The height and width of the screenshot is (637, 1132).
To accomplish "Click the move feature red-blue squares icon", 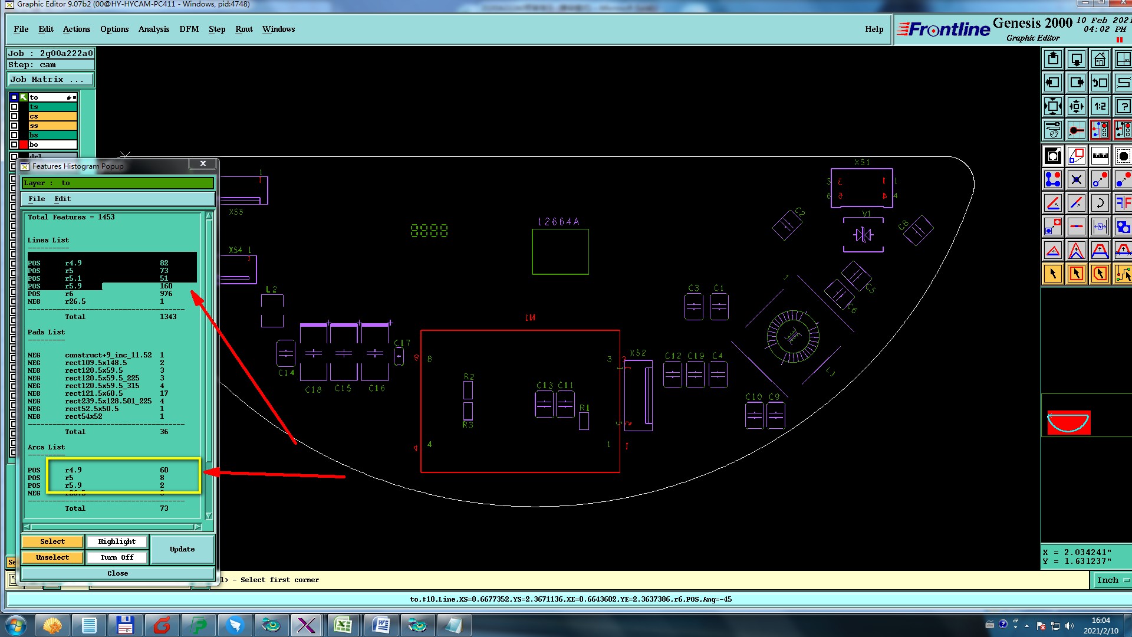I will coord(1053,226).
